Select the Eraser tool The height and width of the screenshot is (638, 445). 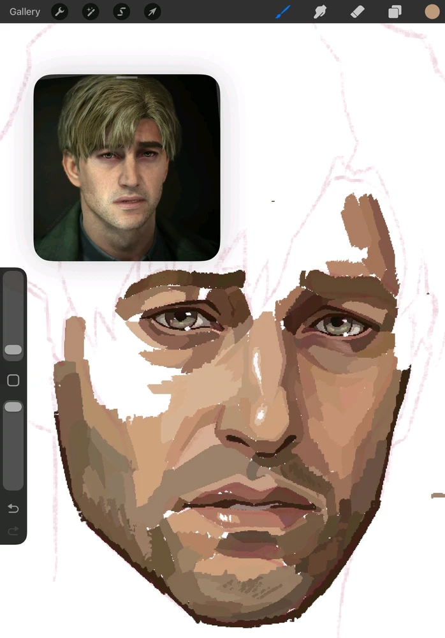358,11
